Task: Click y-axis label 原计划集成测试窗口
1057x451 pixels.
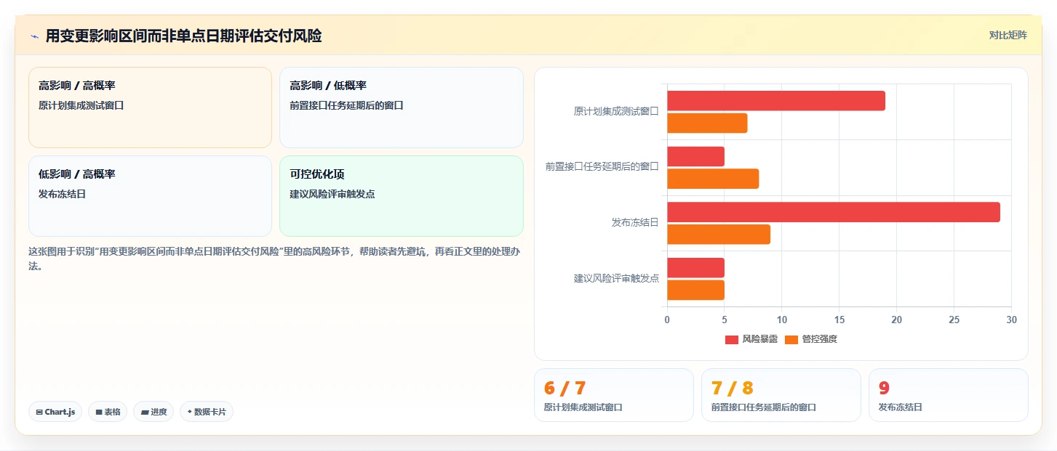Action: coord(616,112)
